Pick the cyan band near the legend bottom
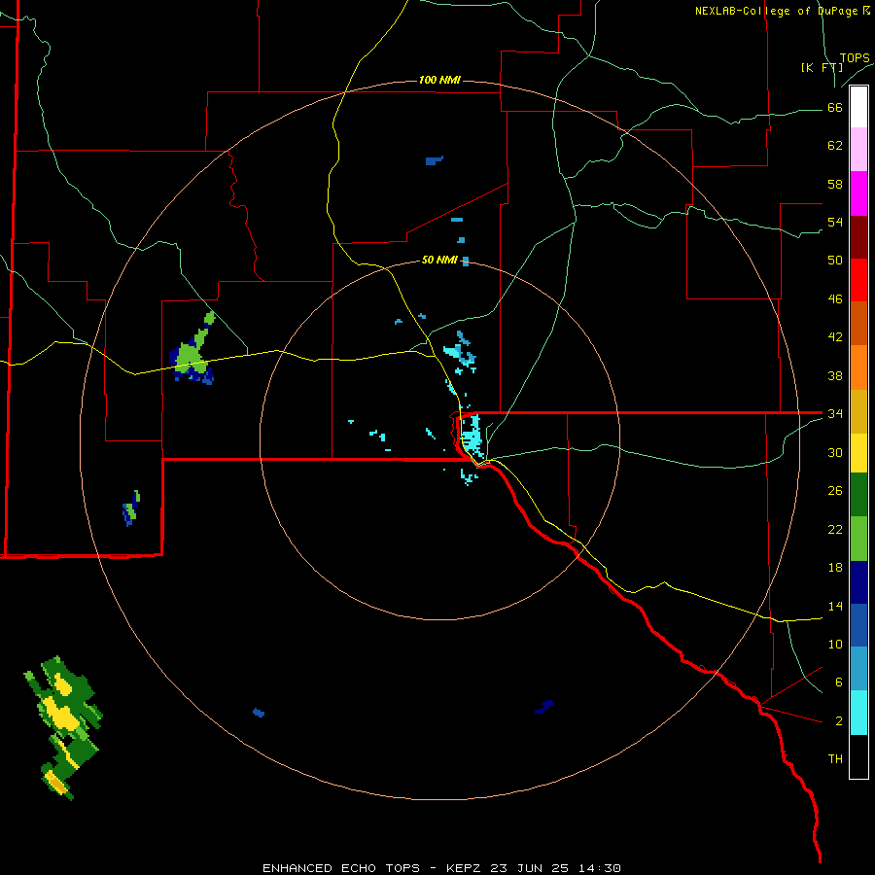The image size is (875, 875). [858, 713]
